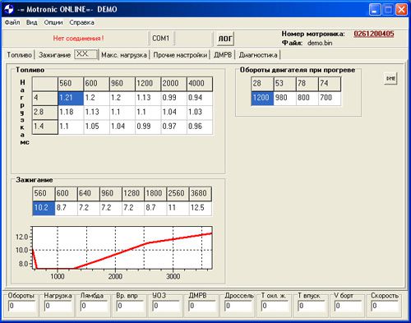411x323 pixels.
Task: Select fuel cell 1.05
Action: [x=96, y=127]
